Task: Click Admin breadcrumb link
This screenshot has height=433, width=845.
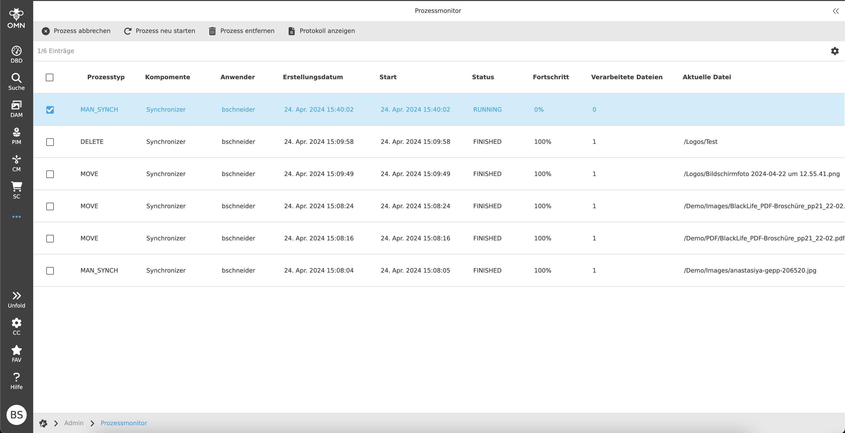Action: 74,423
